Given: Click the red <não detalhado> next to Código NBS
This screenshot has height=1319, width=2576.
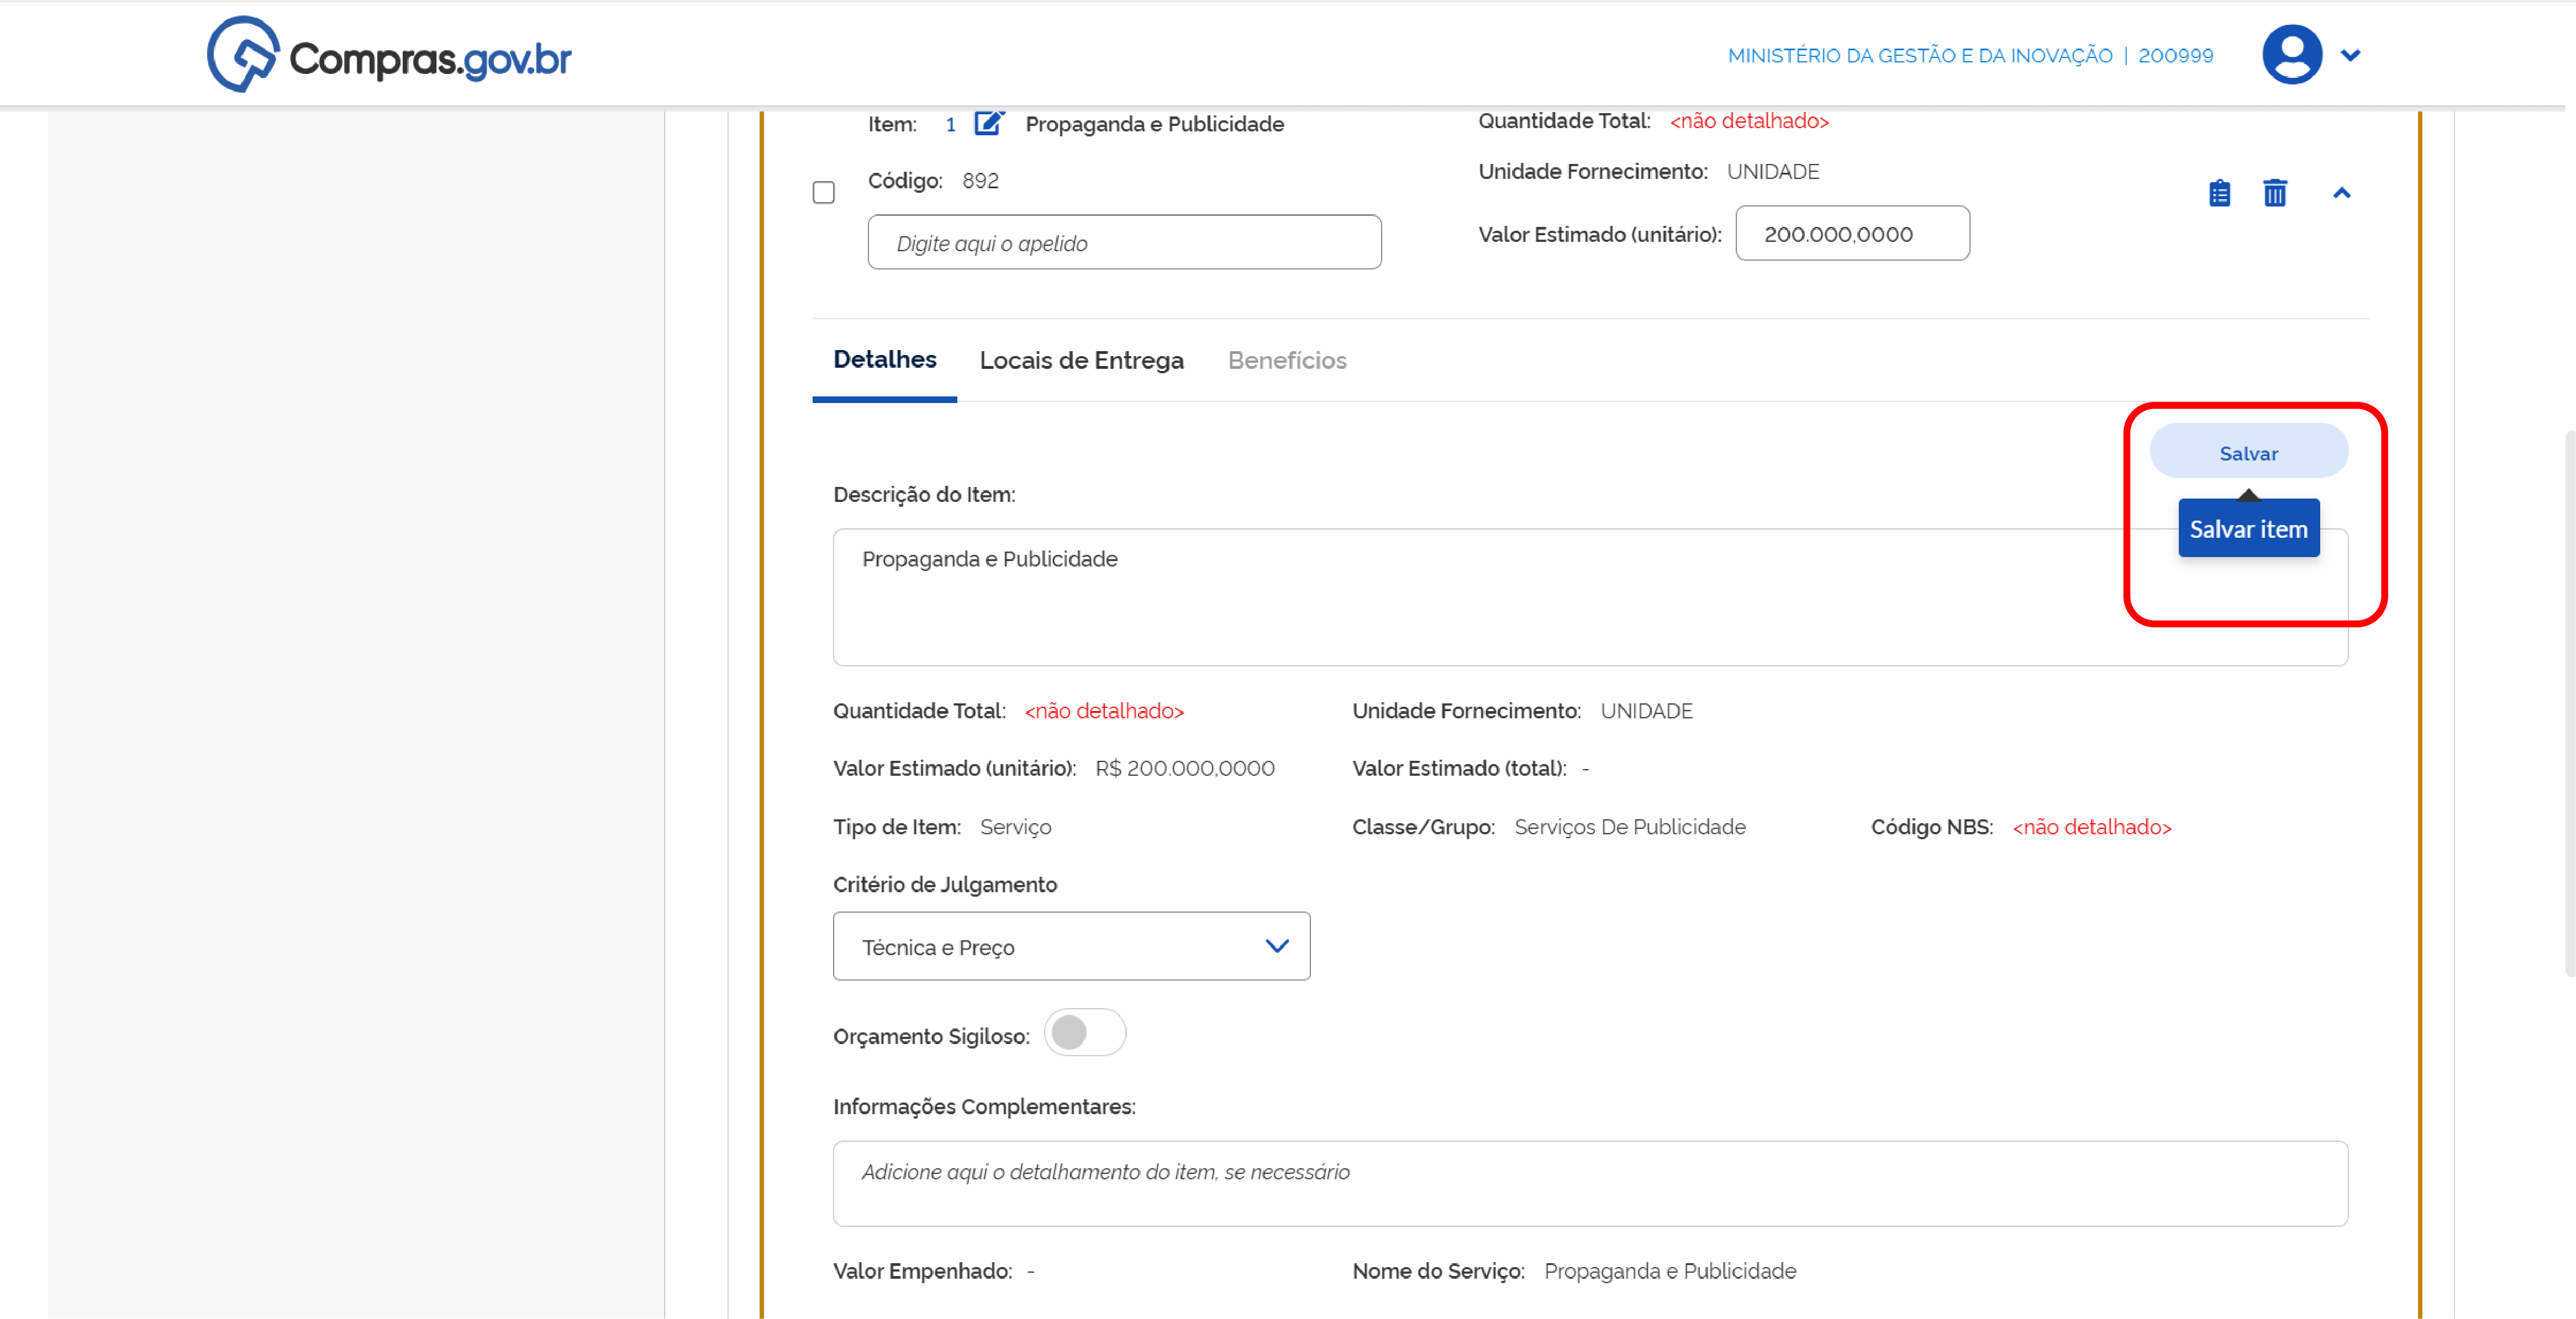Looking at the screenshot, I should click(2092, 828).
